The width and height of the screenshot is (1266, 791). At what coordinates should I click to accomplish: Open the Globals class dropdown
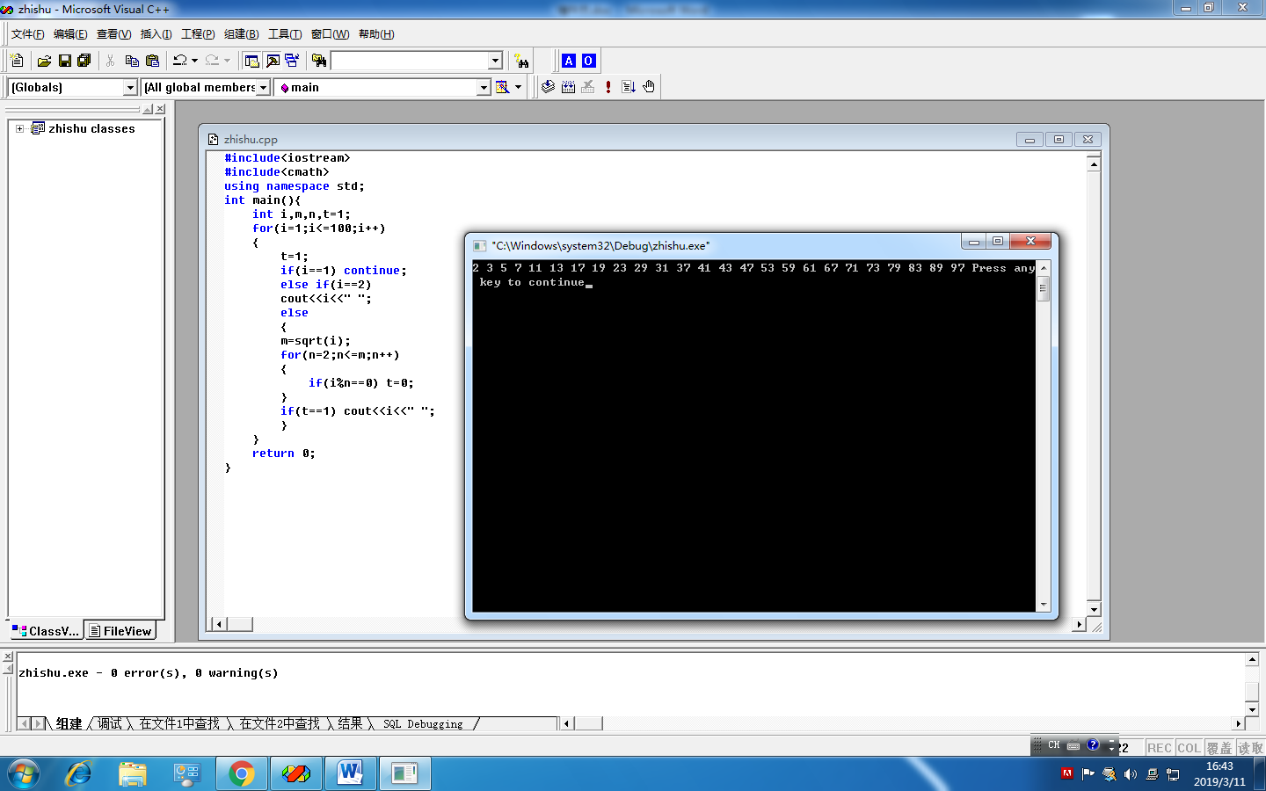click(130, 88)
